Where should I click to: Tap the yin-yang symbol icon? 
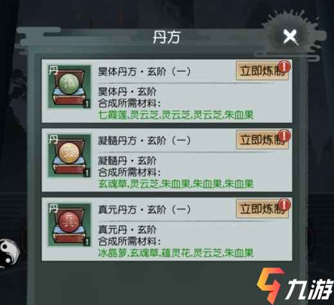coord(9,254)
